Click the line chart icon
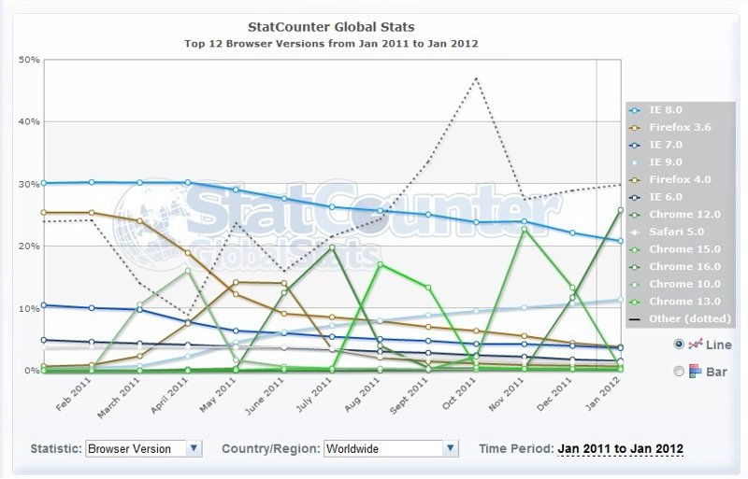 (x=695, y=345)
